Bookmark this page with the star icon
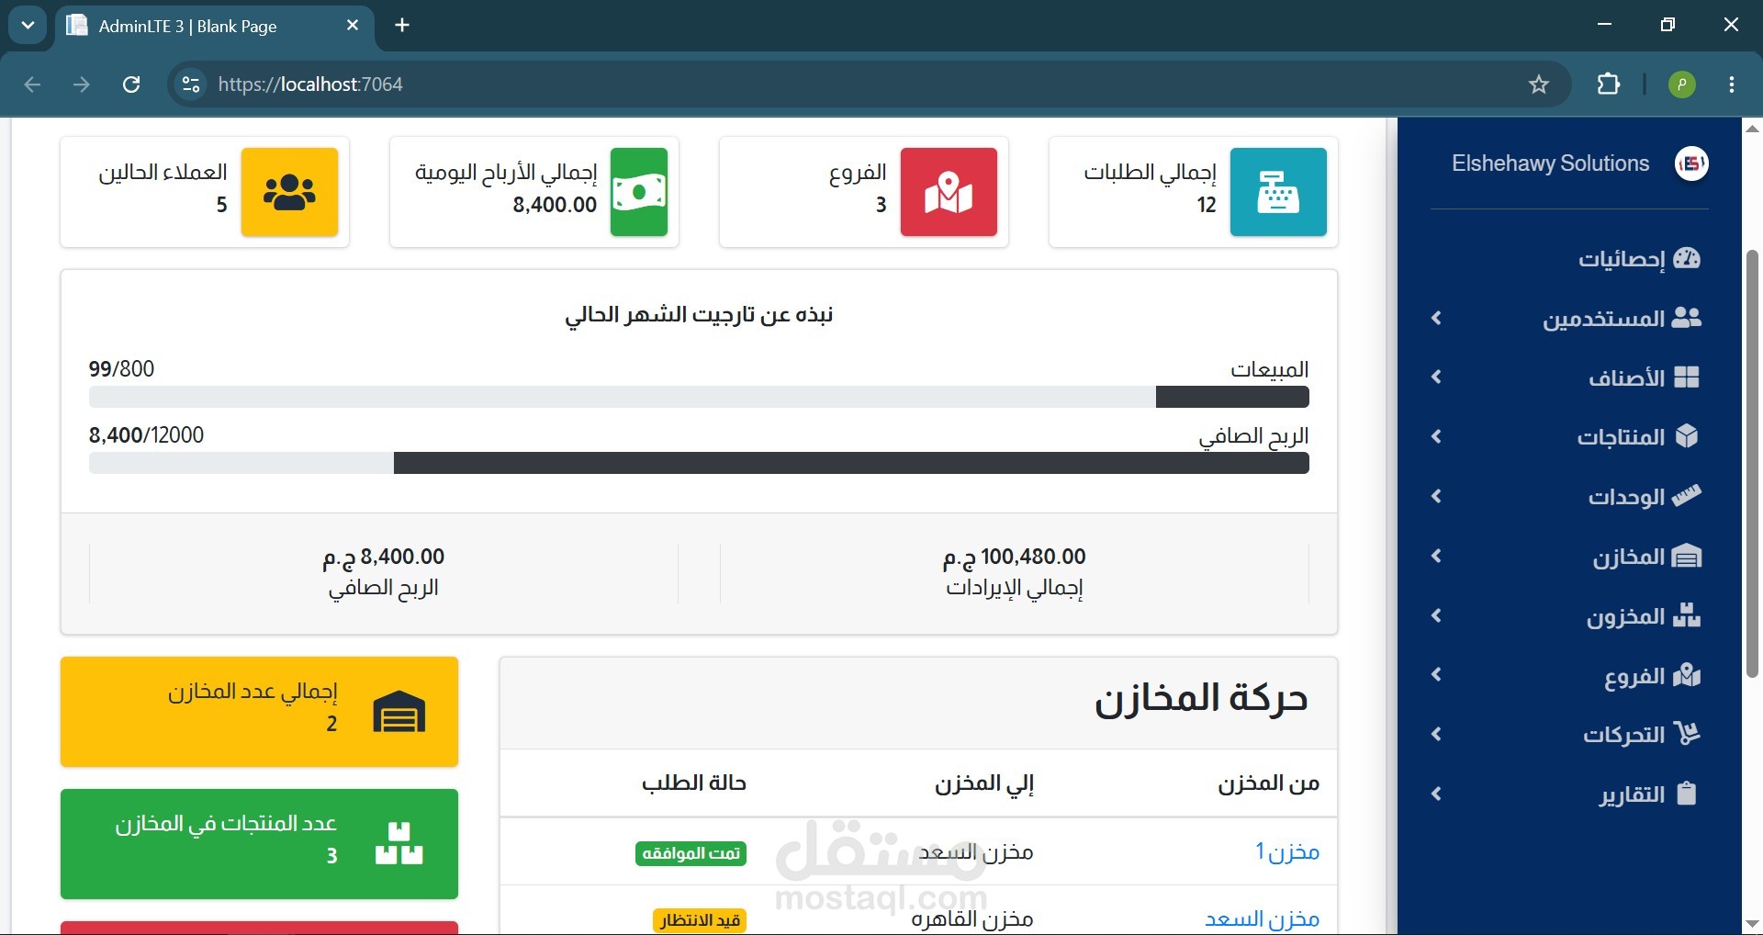 [x=1539, y=84]
